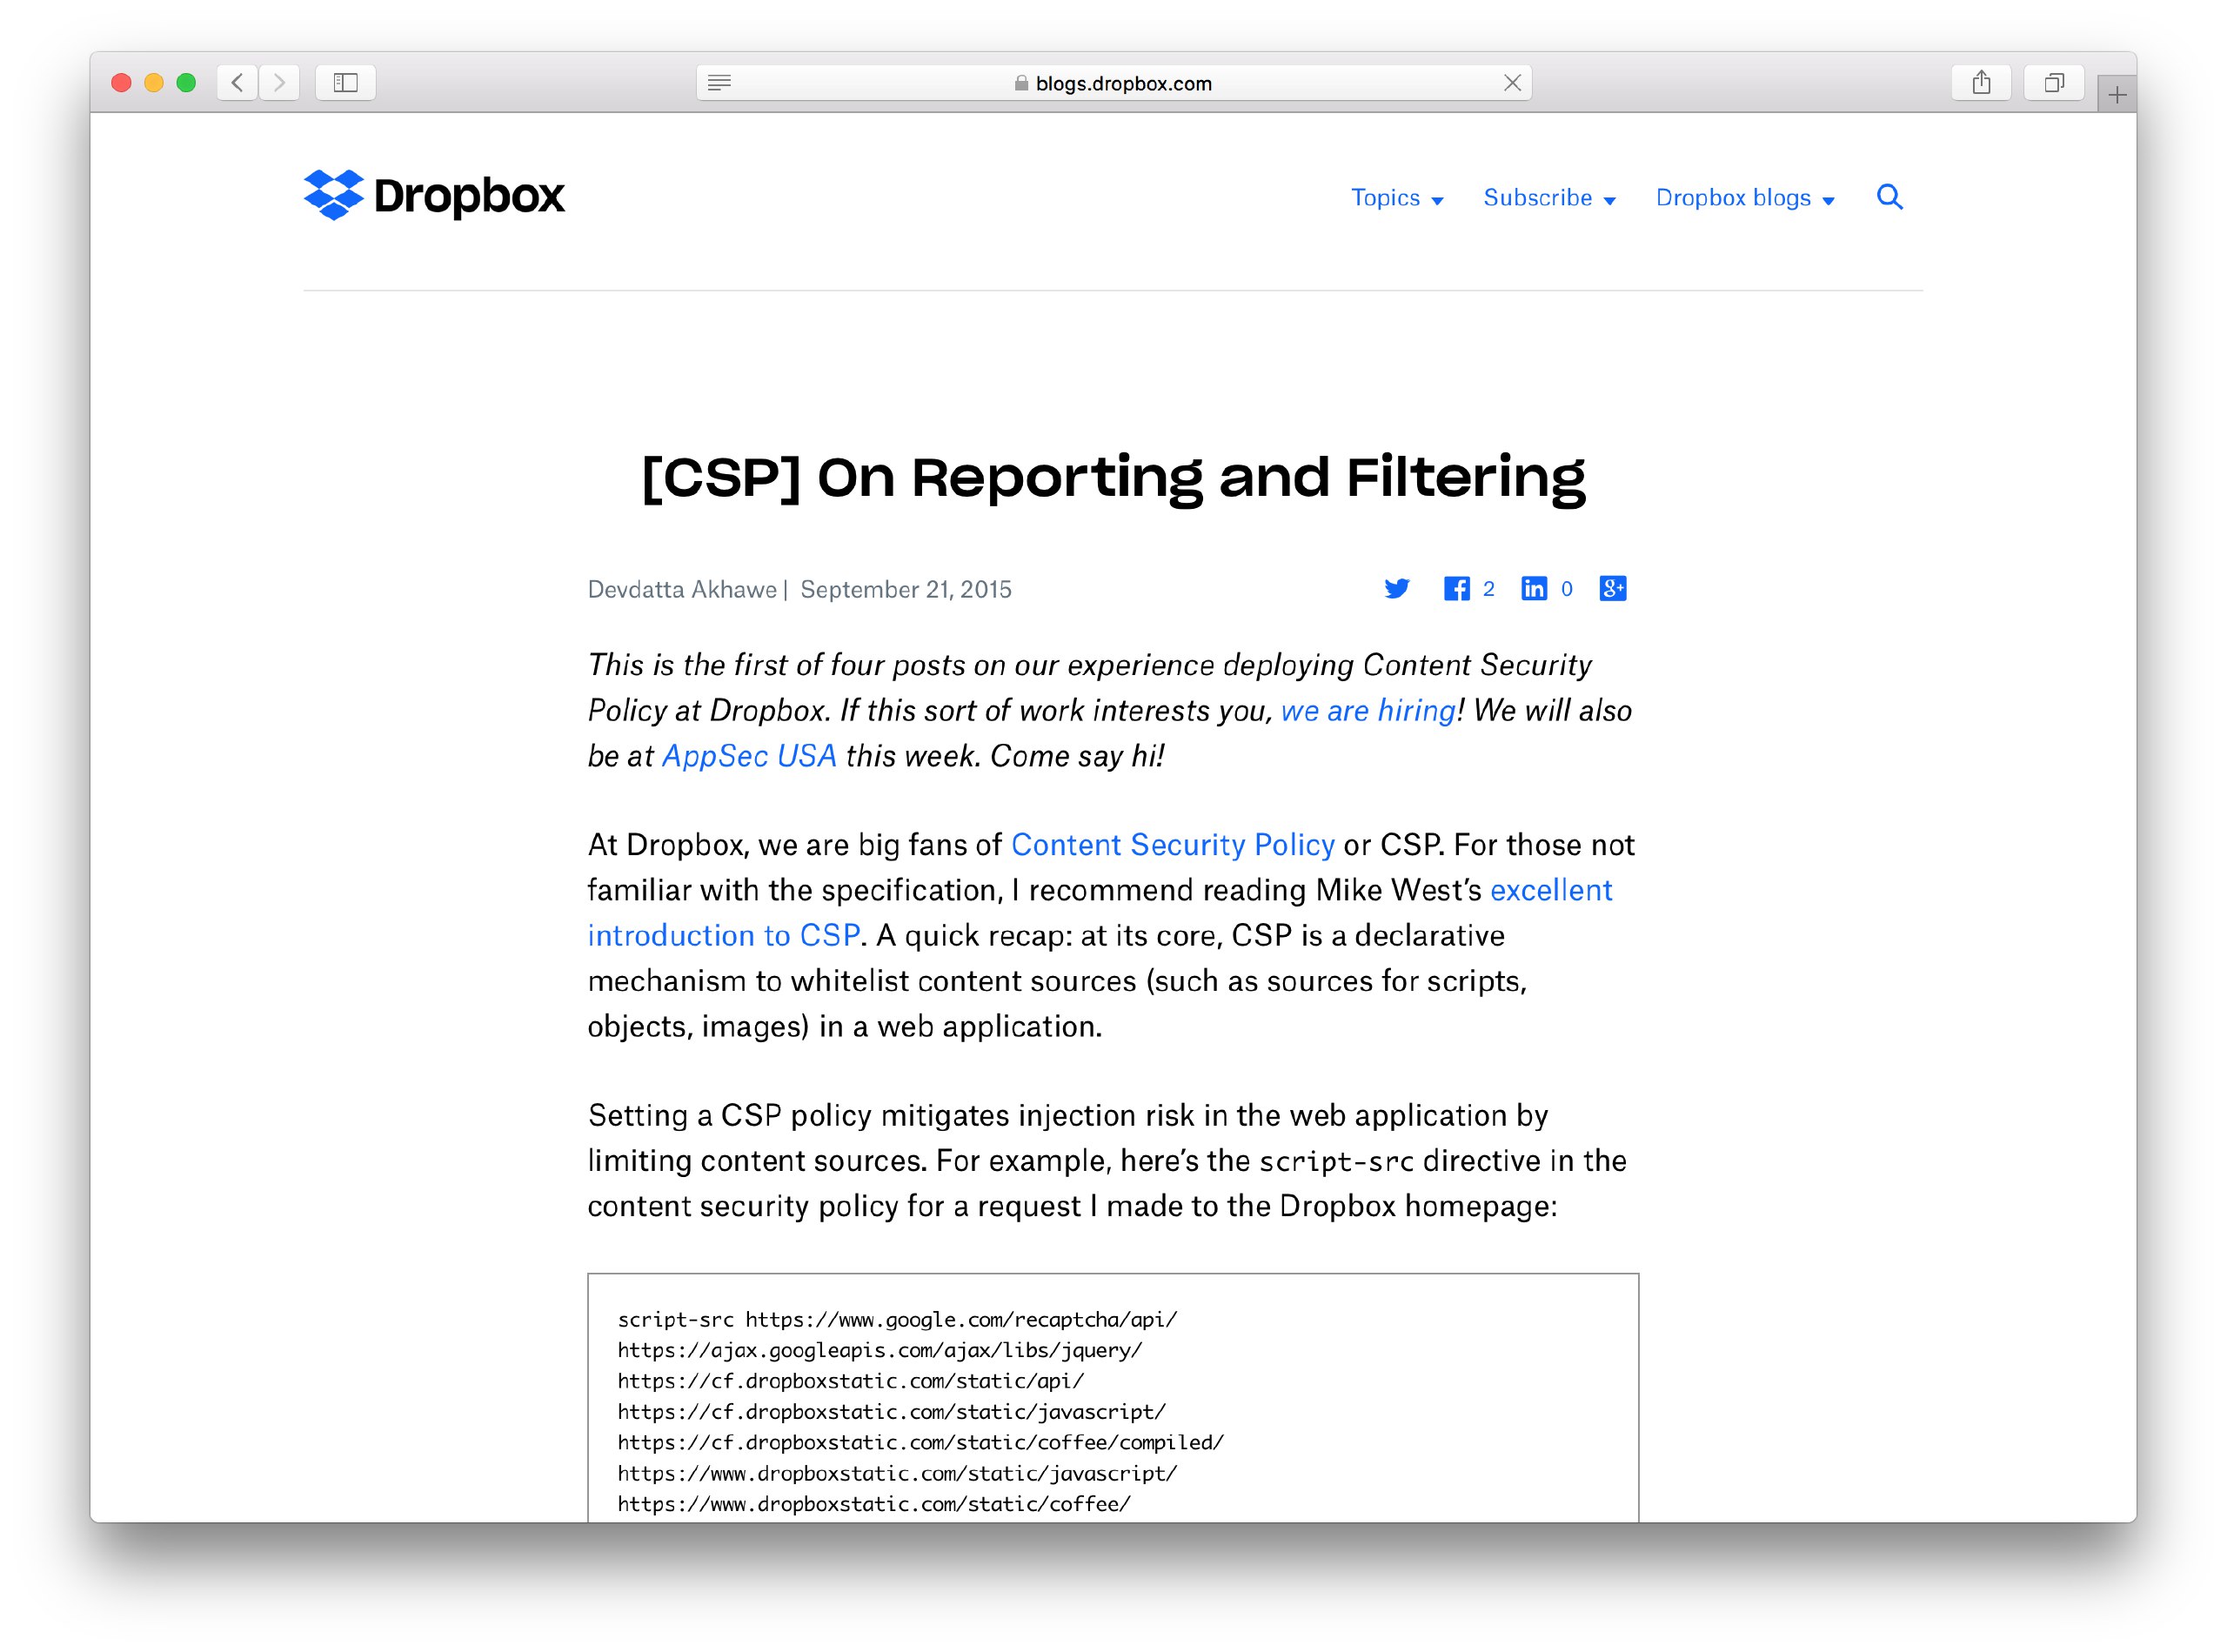
Task: Follow the Content Security Policy link
Action: (1172, 844)
